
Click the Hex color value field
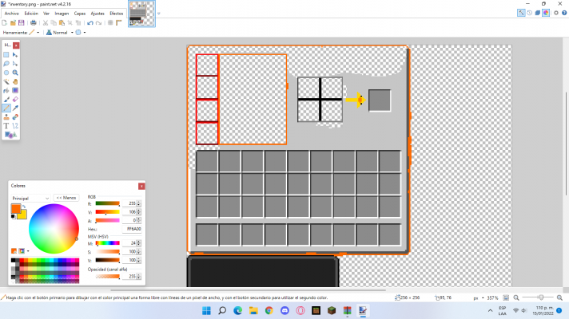coord(129,228)
